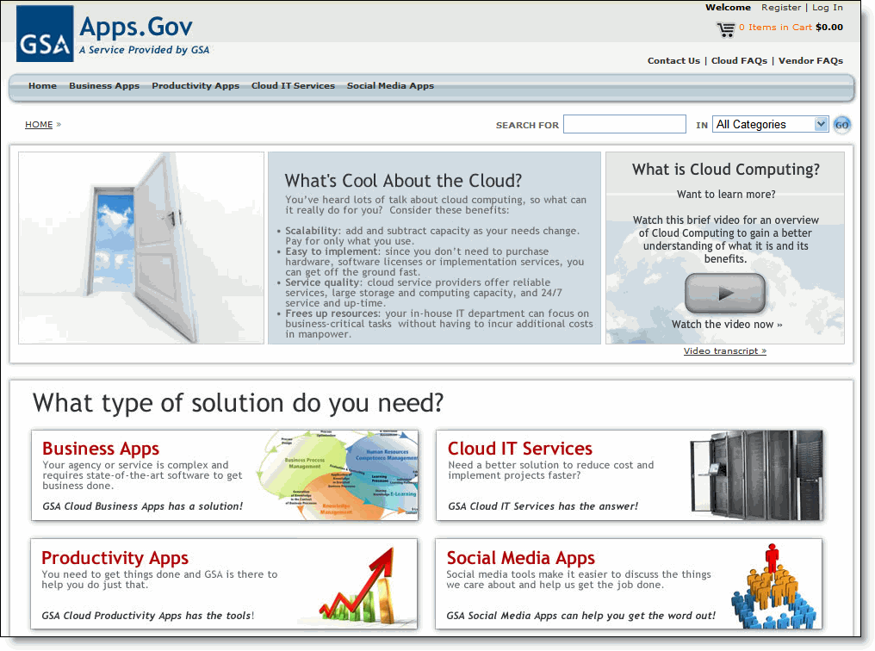Click the Log In link
875x651 pixels.
click(x=828, y=7)
